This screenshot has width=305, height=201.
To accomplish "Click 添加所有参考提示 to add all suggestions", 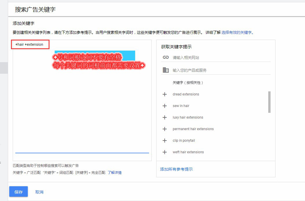I will (176, 169).
